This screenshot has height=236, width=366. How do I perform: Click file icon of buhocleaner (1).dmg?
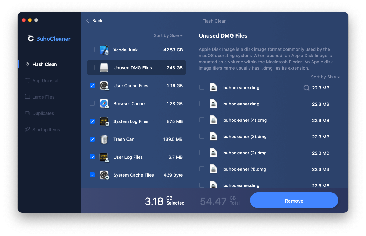[213, 169]
